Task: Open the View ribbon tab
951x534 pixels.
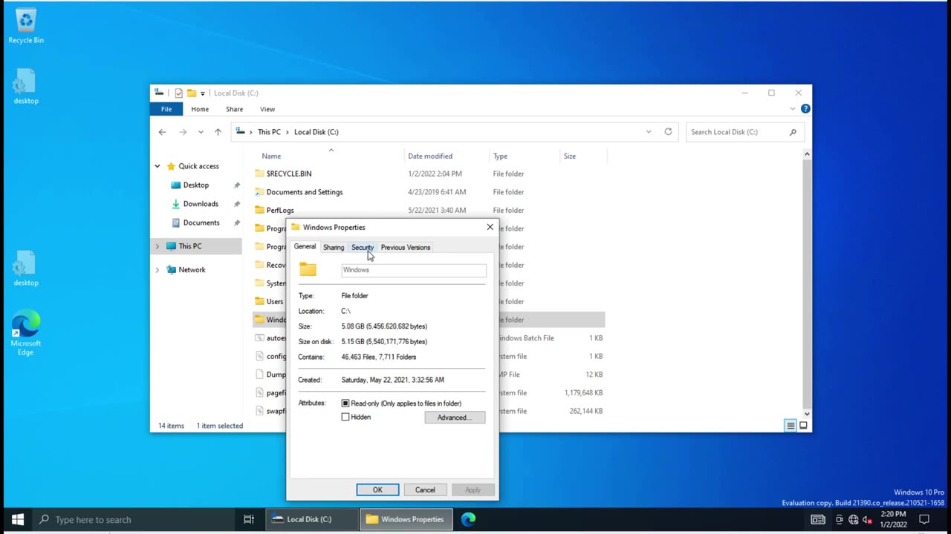Action: pos(267,109)
